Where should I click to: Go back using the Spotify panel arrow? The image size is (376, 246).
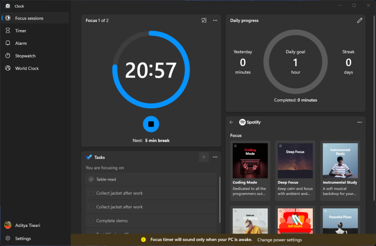pos(231,122)
